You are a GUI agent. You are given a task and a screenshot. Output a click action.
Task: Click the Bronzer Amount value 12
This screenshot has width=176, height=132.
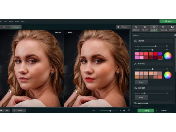tap(167, 93)
